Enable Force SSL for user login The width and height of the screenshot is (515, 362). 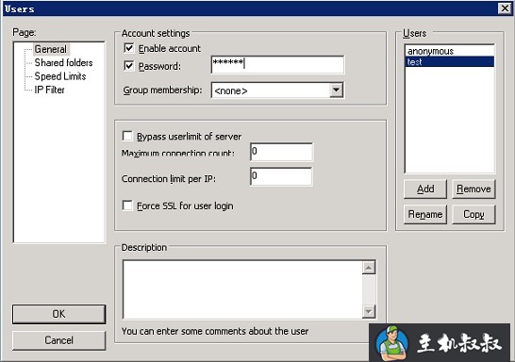coord(127,206)
